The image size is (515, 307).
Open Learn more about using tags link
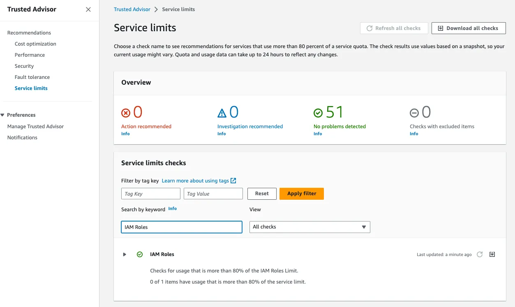(x=195, y=181)
